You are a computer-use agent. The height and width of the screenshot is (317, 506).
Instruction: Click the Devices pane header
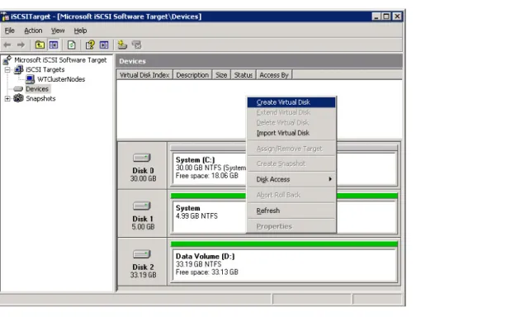tap(259, 61)
